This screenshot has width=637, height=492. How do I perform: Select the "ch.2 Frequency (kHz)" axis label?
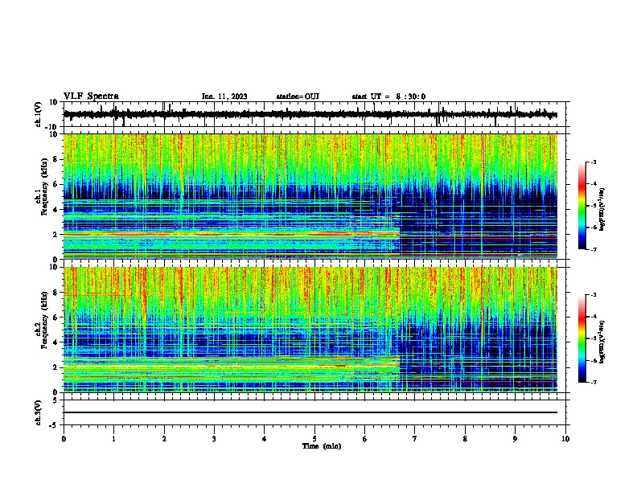coord(41,320)
